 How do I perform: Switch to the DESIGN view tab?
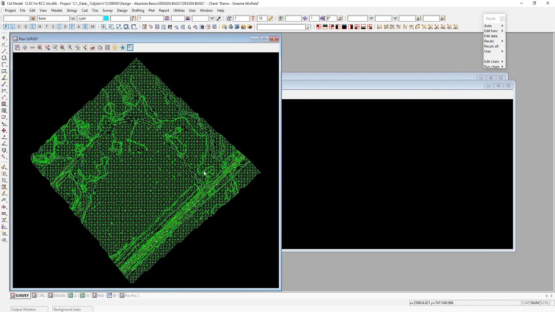point(56,296)
